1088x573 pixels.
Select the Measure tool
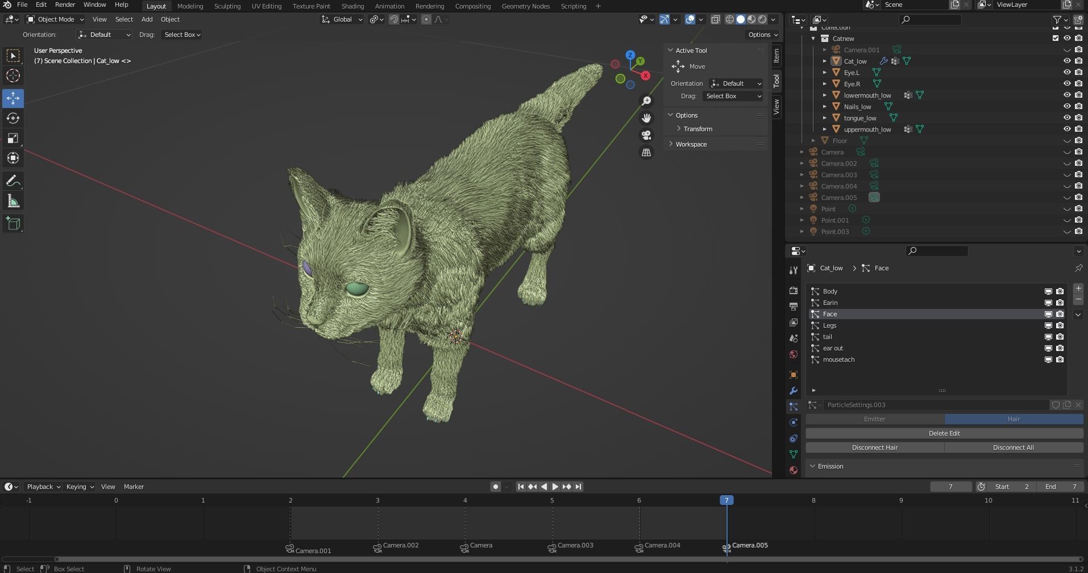click(13, 202)
